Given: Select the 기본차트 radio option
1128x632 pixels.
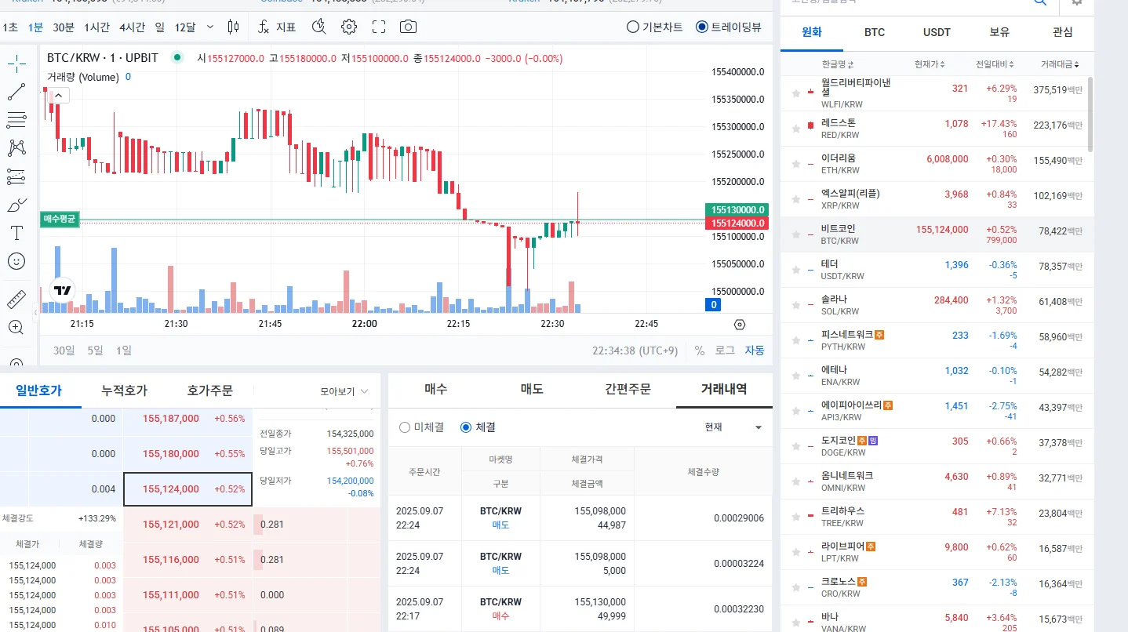Looking at the screenshot, I should click(x=654, y=27).
